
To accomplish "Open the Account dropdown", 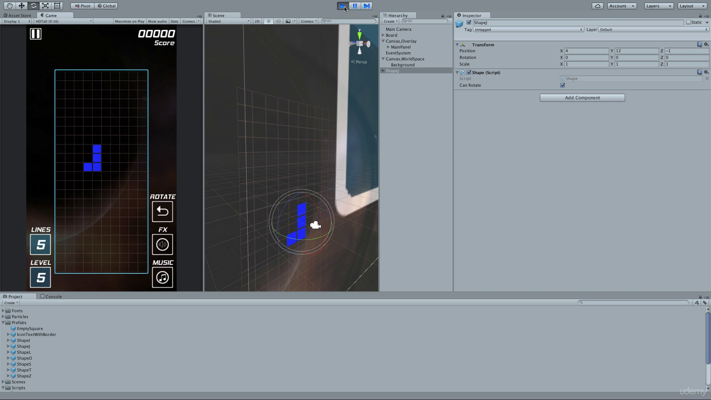I will (622, 6).
